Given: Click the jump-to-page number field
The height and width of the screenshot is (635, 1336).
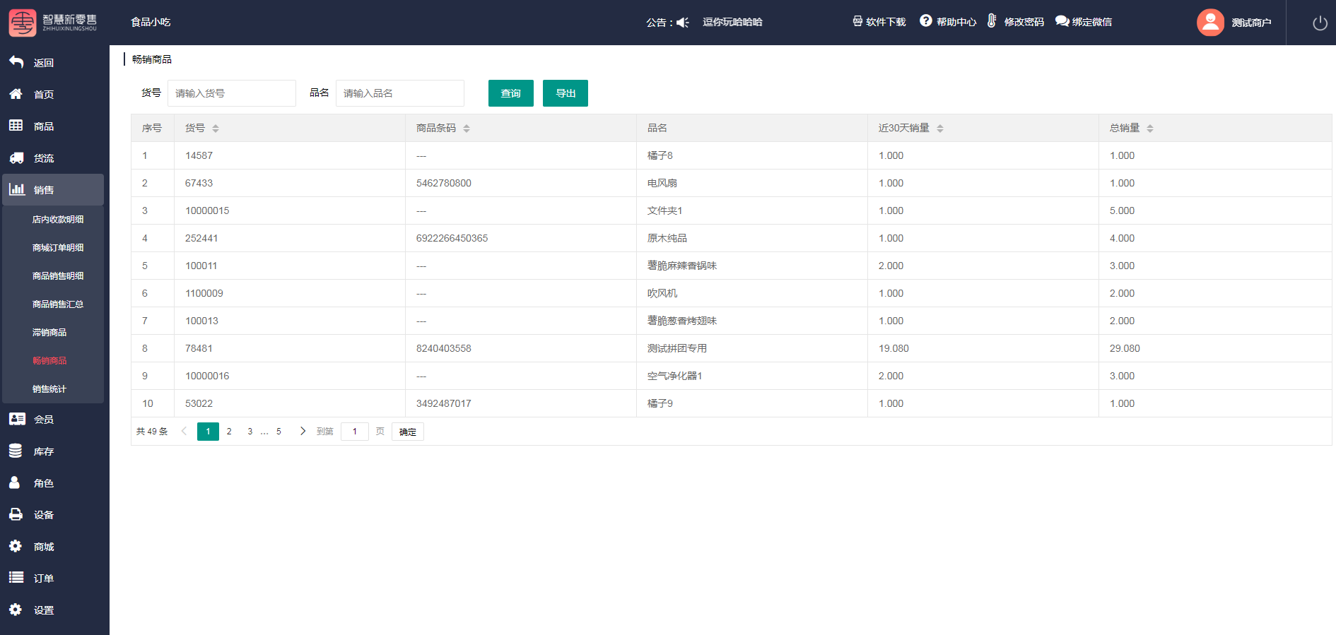Looking at the screenshot, I should pyautogui.click(x=355, y=432).
